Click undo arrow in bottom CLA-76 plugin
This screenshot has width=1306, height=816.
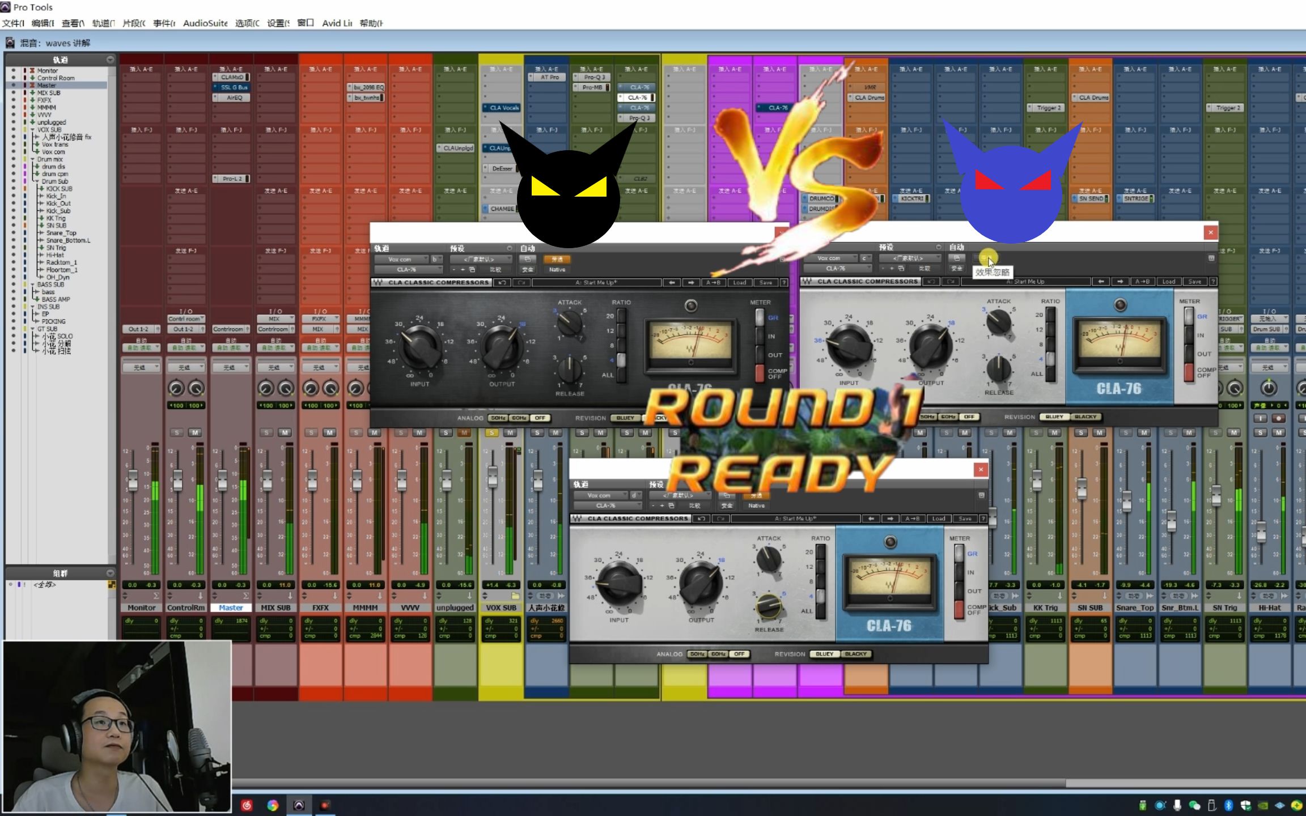click(701, 518)
